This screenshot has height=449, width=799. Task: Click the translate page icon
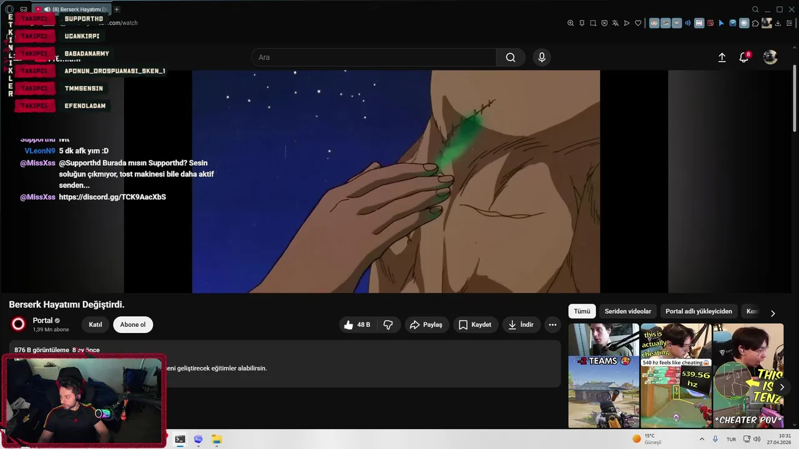[615, 23]
